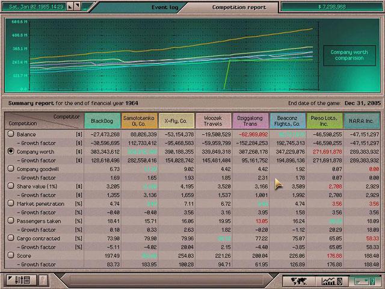Viewport: 385px width, 289px height.
Task: Click the X-Fly, Co. competitor header
Action: coord(176,120)
